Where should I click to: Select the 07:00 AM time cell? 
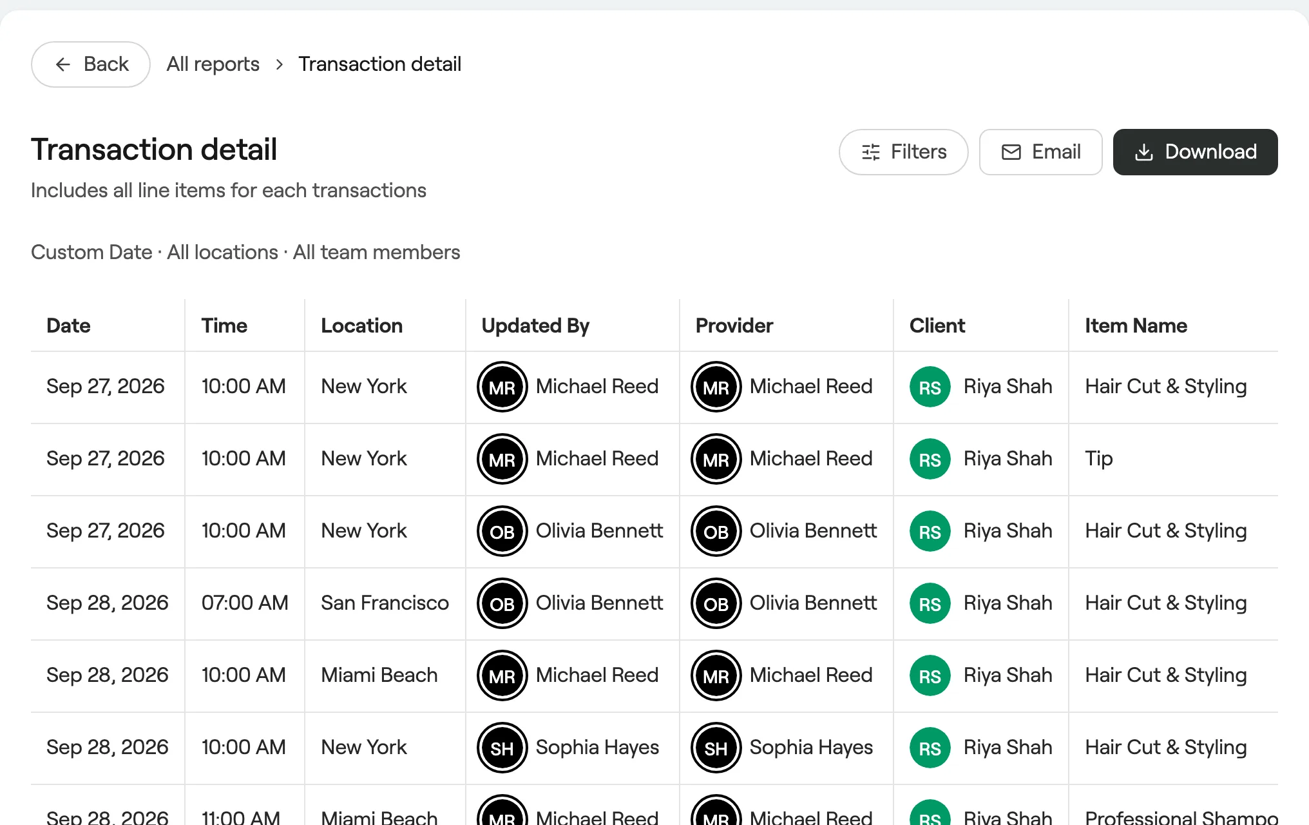245,603
